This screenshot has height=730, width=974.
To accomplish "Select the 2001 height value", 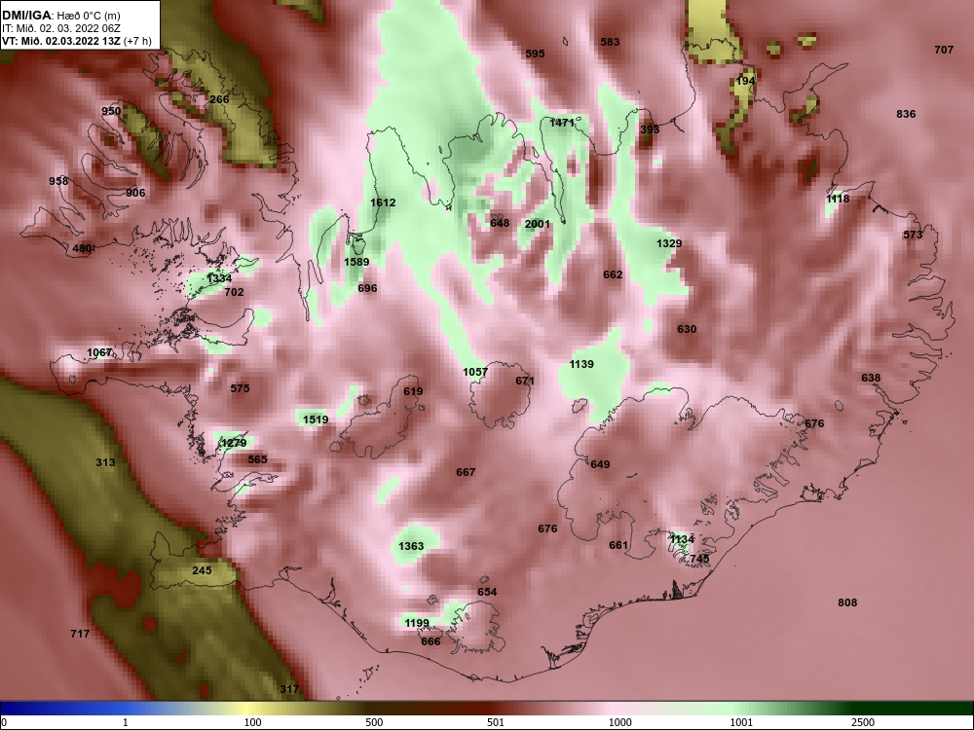I will click(538, 224).
